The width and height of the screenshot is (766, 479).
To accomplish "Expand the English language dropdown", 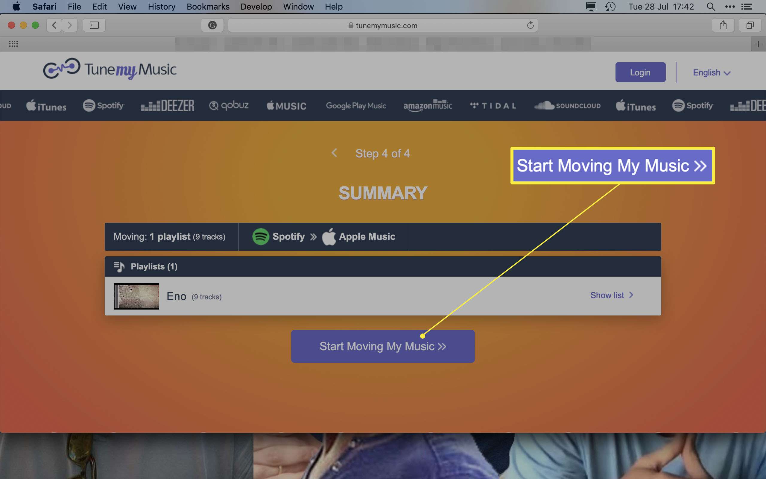I will 712,72.
